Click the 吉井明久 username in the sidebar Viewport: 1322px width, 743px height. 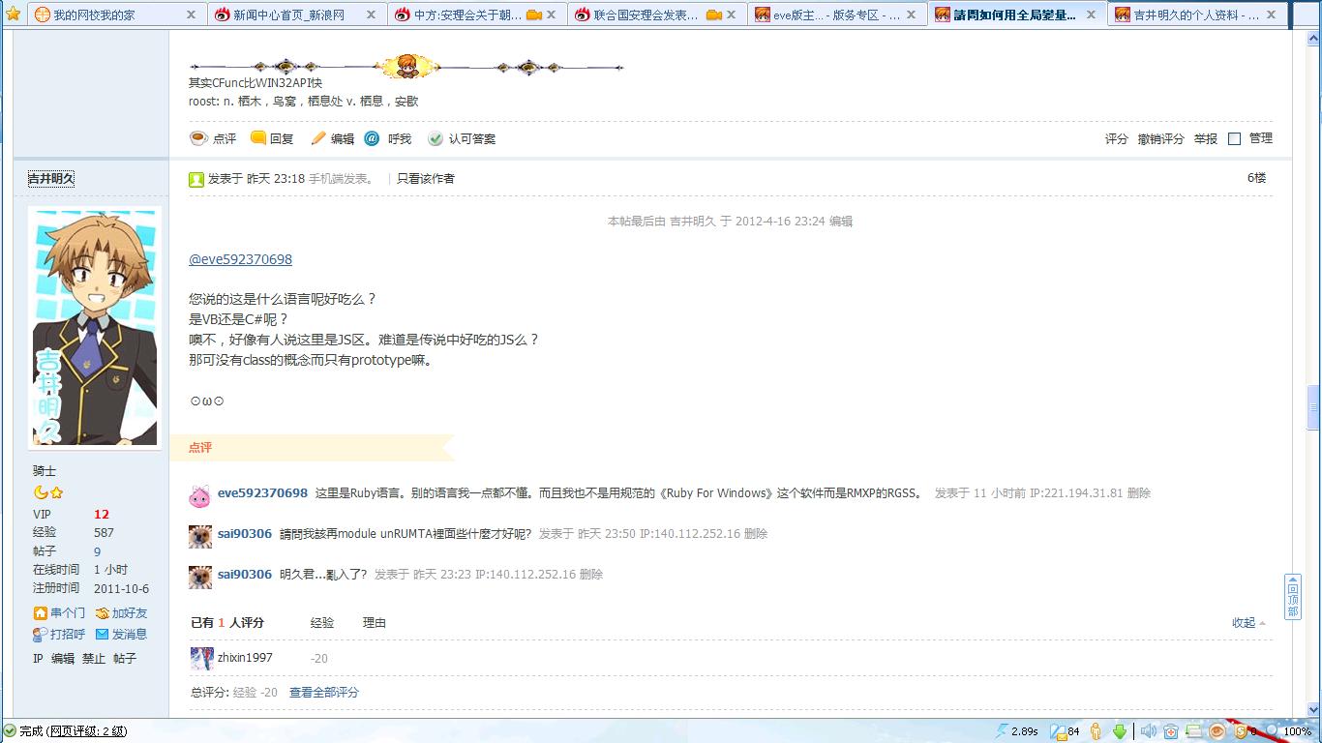51,179
